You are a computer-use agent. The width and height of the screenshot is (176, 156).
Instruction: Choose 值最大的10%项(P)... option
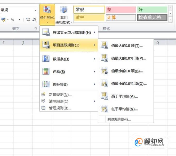pyautogui.click(x=126, y=58)
